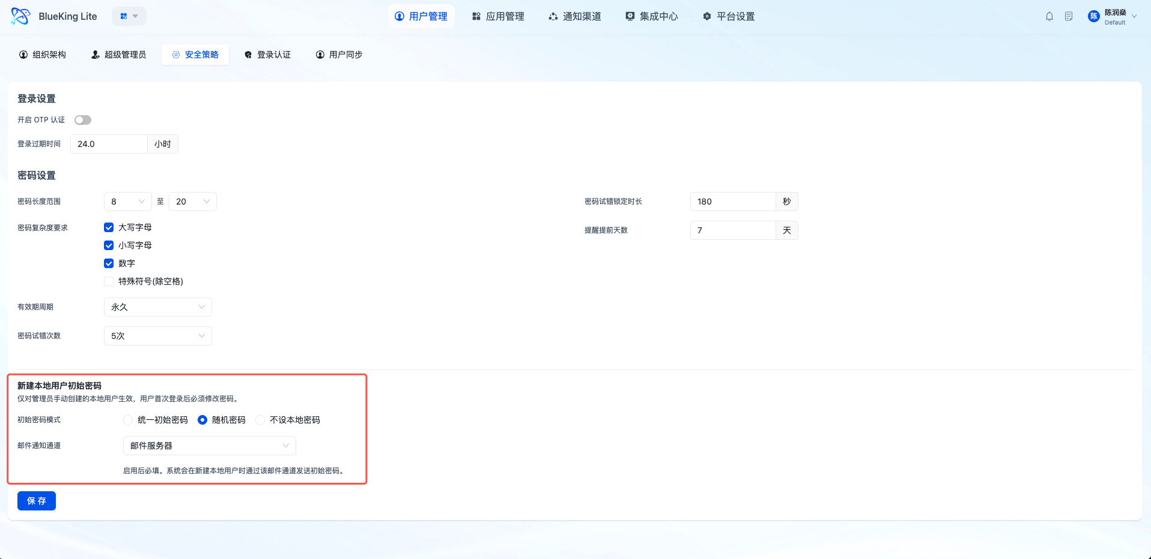
Task: Click the notification bell icon
Action: [1049, 16]
